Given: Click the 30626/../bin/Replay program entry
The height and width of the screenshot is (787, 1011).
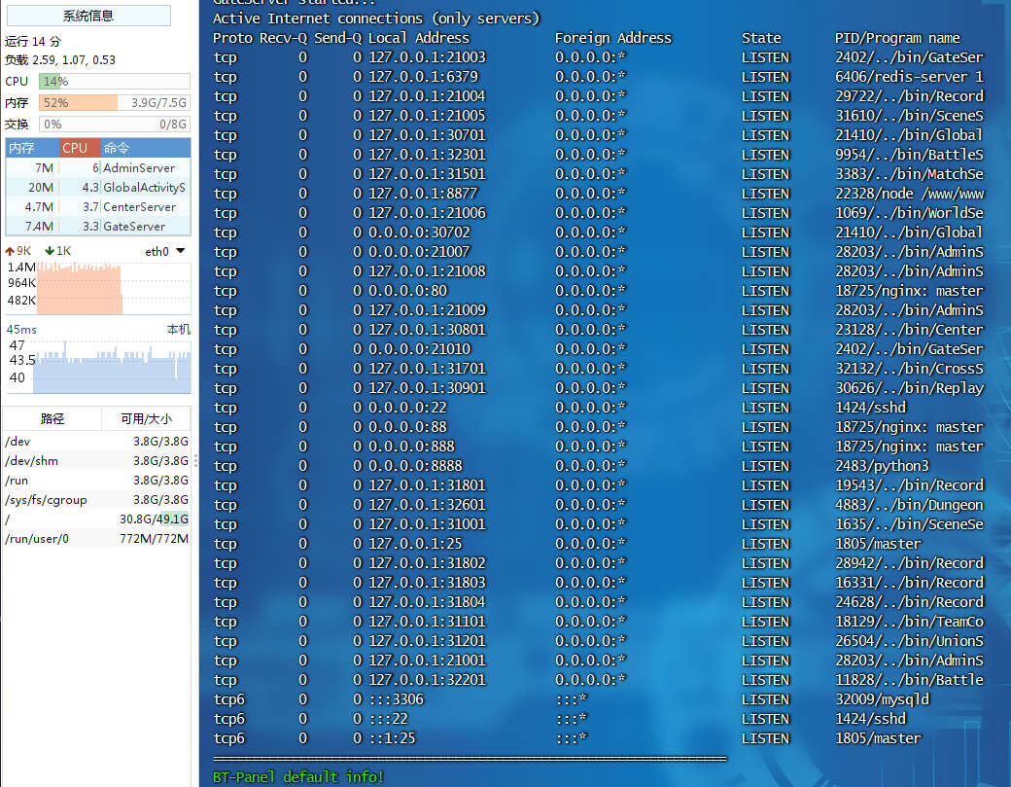Looking at the screenshot, I should point(910,388).
